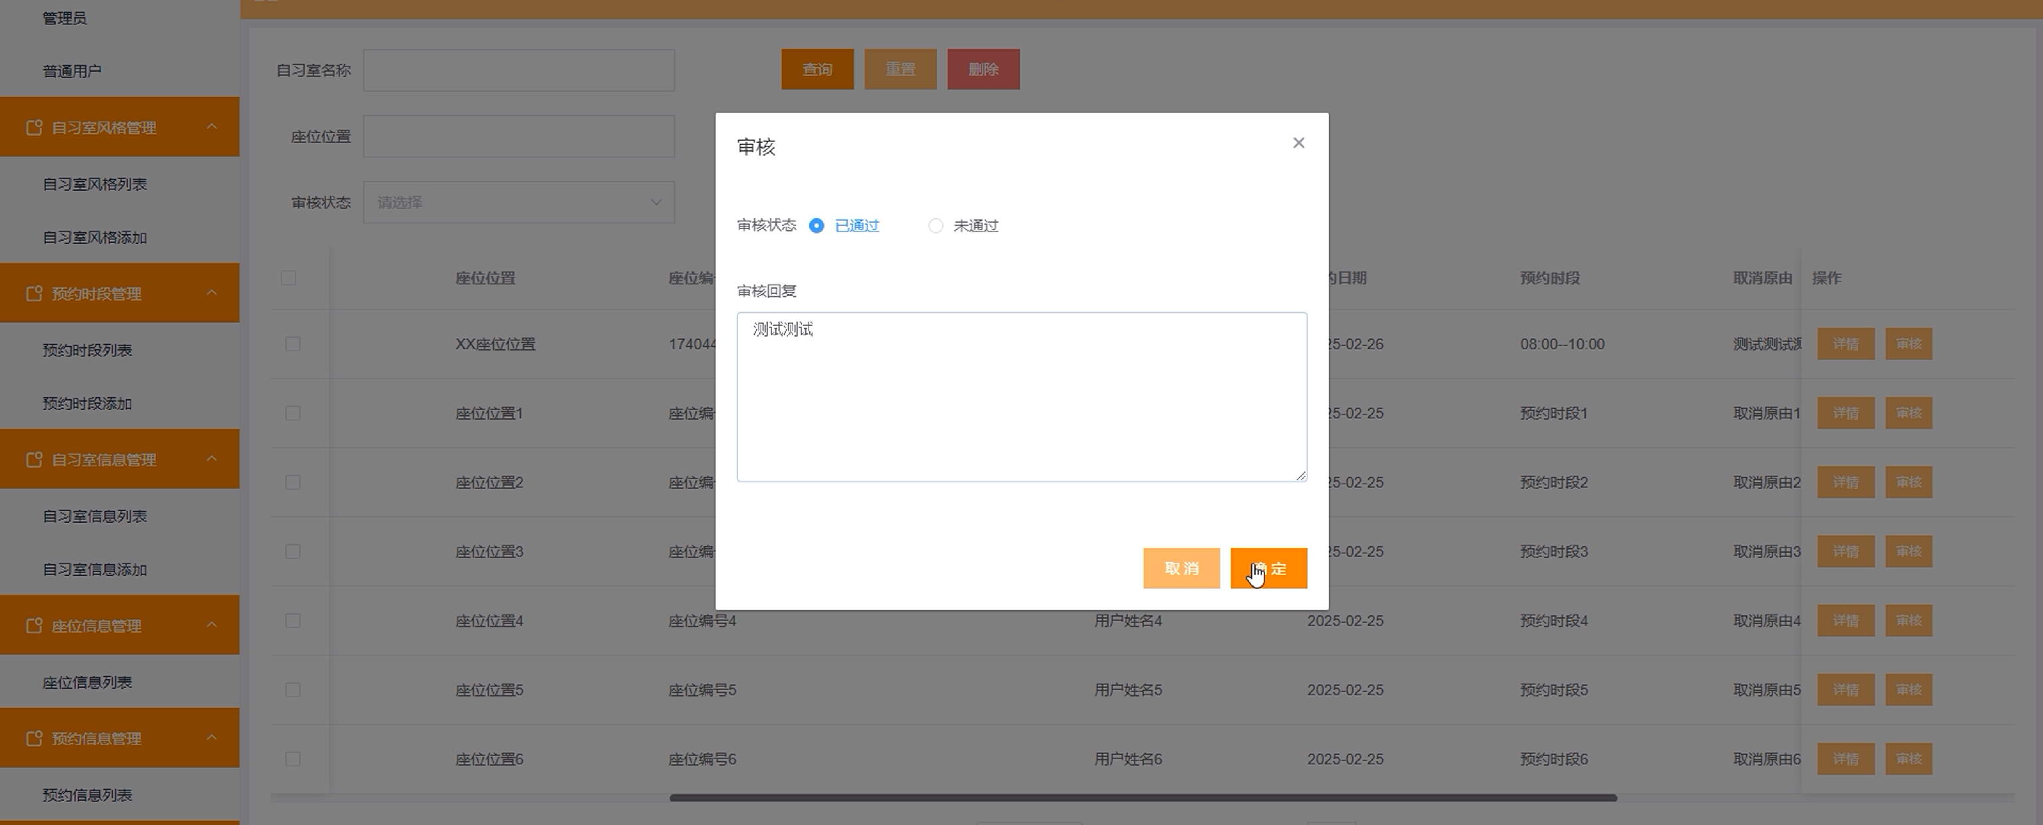The image size is (2043, 825).
Task: Collapse 座位信息管理 section chevron
Action: point(212,625)
